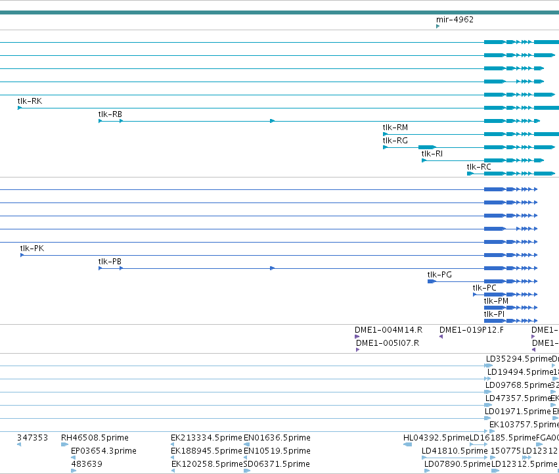Select EST HL04392.5prime label

coord(436,438)
